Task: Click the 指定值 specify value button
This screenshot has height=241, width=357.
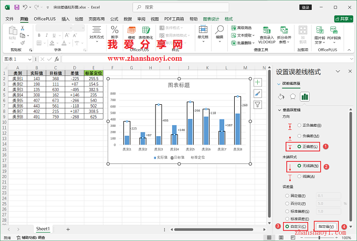Action: pyautogui.click(x=326, y=226)
